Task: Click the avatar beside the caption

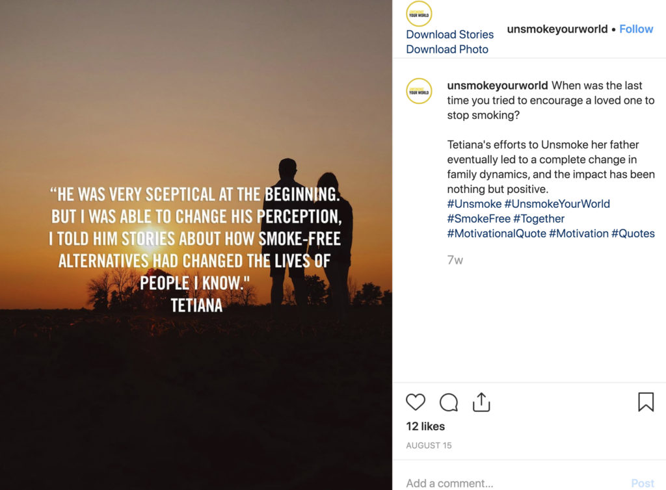Action: point(419,91)
